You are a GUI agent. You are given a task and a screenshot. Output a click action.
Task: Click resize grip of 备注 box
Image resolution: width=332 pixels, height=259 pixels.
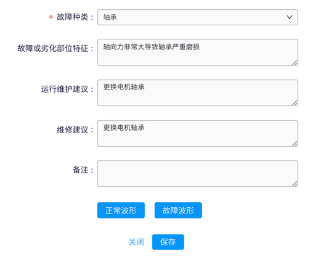coord(294,184)
